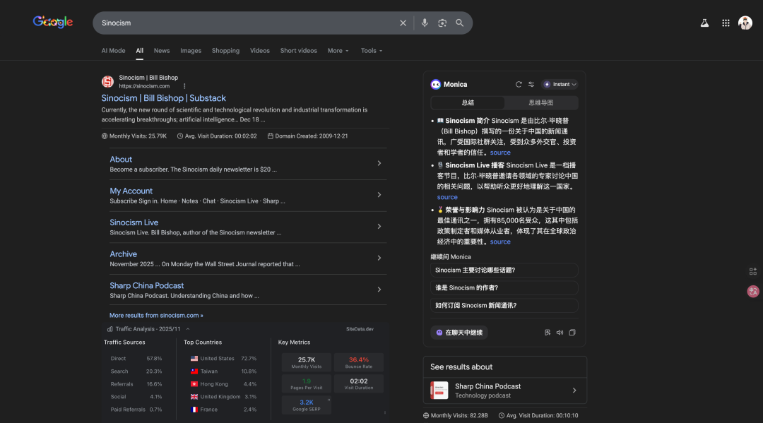This screenshot has height=423, width=763.
Task: Select the All results tab
Action: 140,51
